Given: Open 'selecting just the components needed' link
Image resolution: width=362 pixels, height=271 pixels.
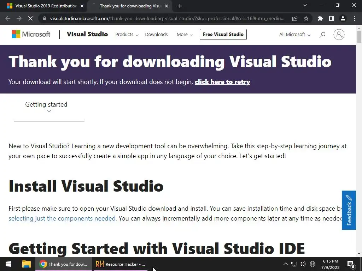Looking at the screenshot, I should (62, 218).
